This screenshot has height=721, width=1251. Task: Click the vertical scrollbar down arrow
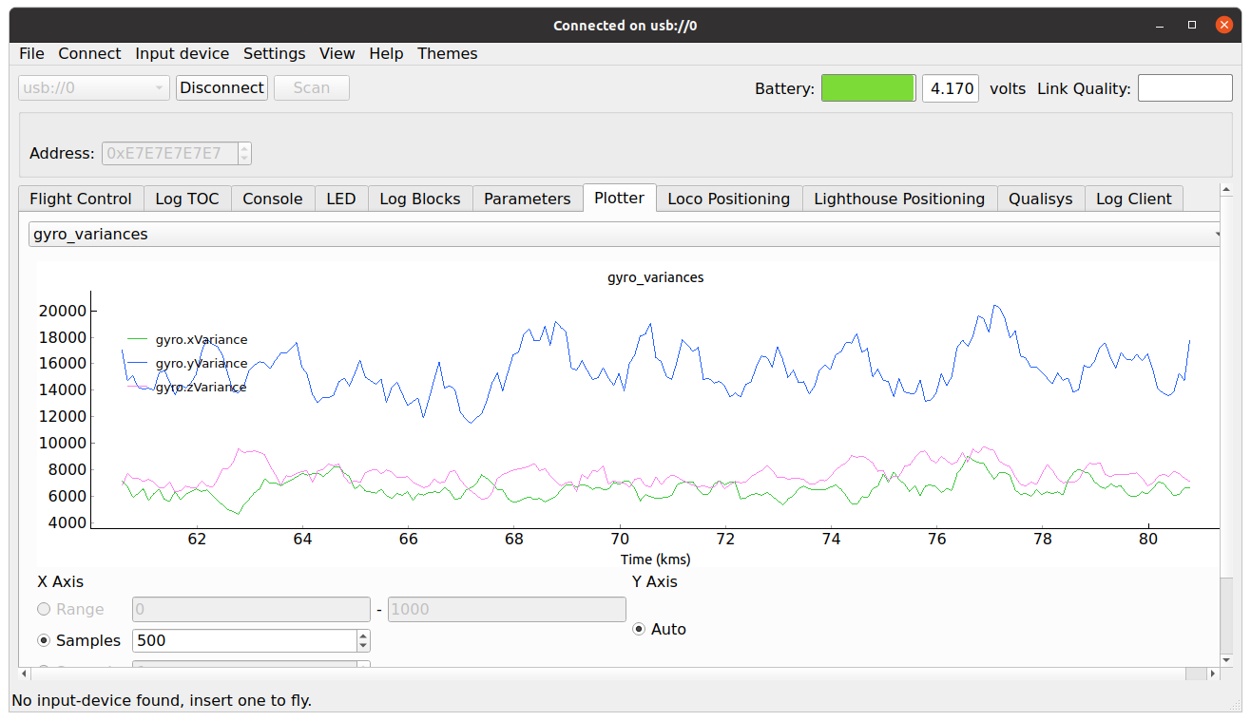(x=1226, y=659)
